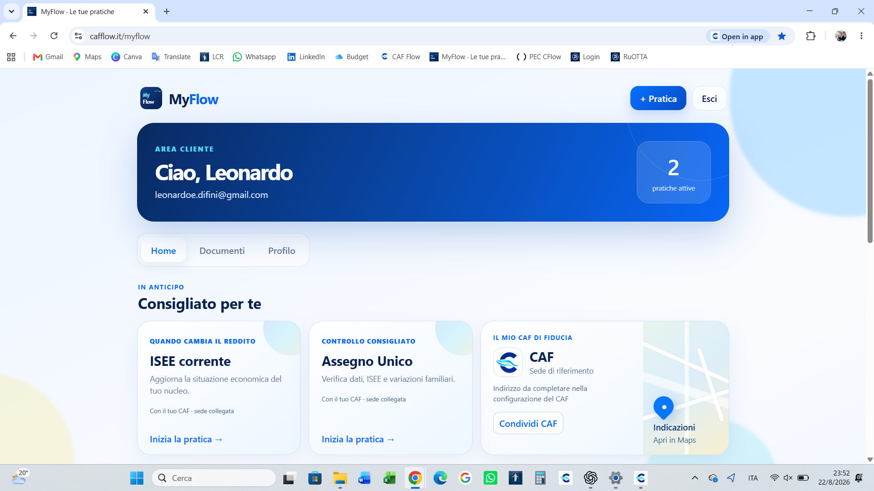Open the Calculator taskbar app
The height and width of the screenshot is (491, 874).
pos(540,478)
